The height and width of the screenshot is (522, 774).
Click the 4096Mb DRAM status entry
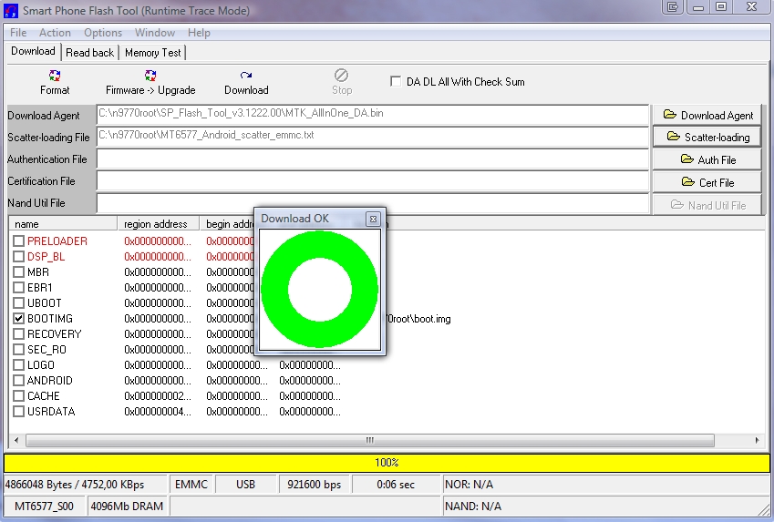(x=127, y=507)
